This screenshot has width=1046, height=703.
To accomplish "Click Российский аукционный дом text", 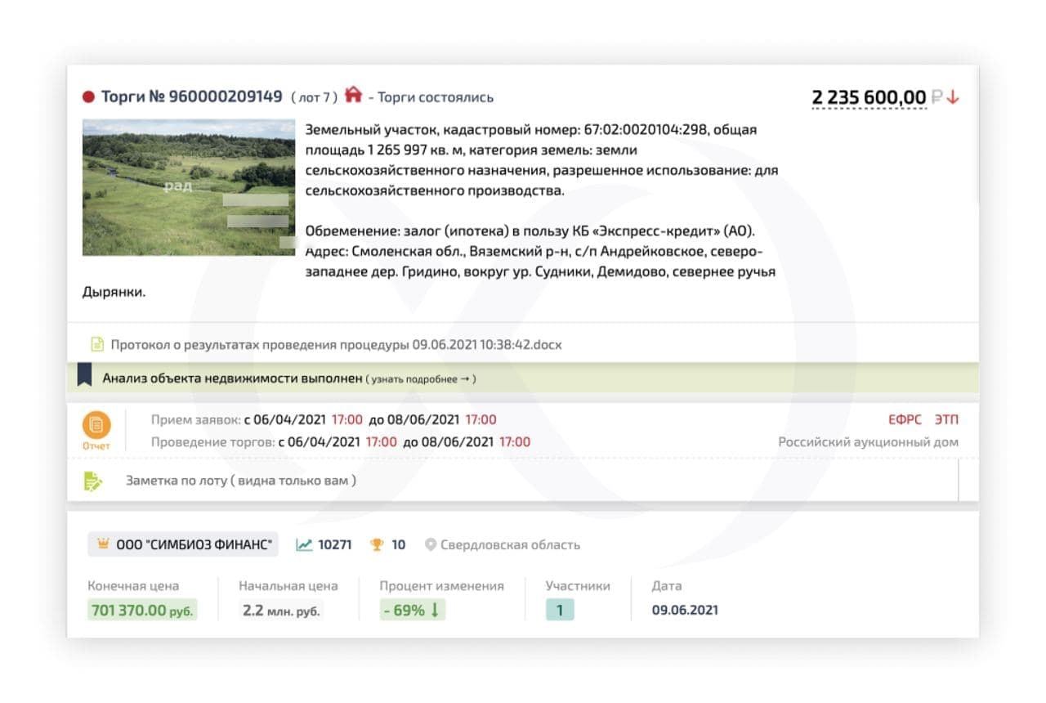I will 868,442.
